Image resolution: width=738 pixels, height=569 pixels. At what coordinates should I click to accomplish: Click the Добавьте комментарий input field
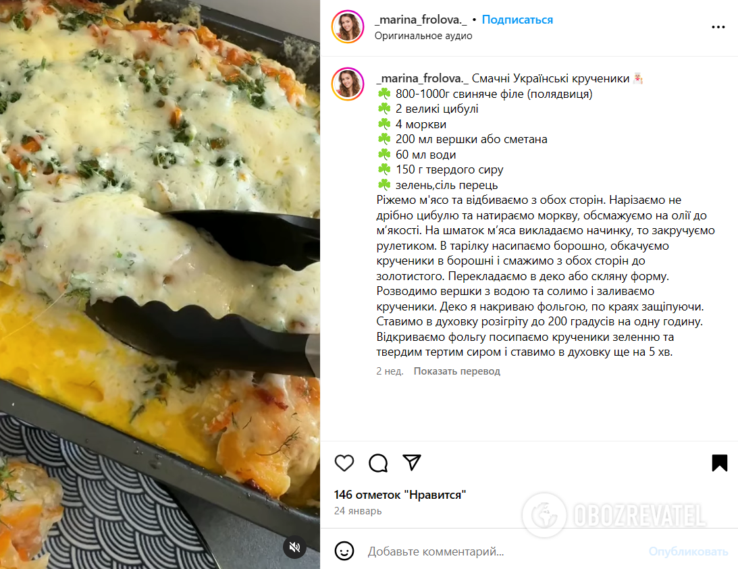pyautogui.click(x=504, y=551)
